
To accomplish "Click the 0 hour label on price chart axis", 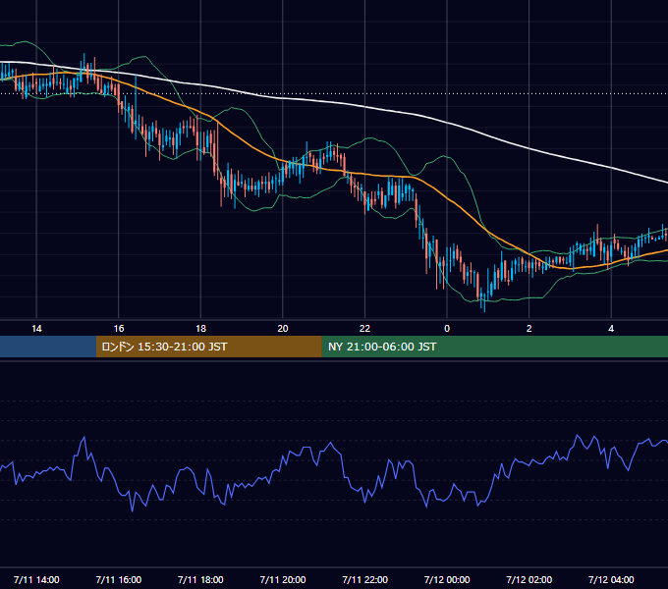I will [447, 329].
